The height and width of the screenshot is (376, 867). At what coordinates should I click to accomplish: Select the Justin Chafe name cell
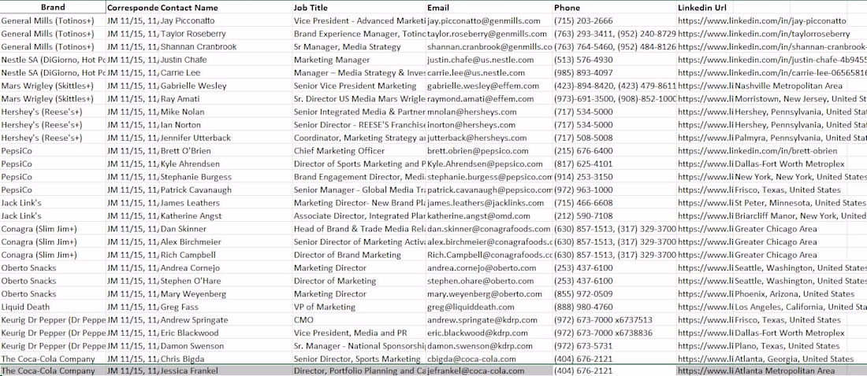tap(225, 60)
